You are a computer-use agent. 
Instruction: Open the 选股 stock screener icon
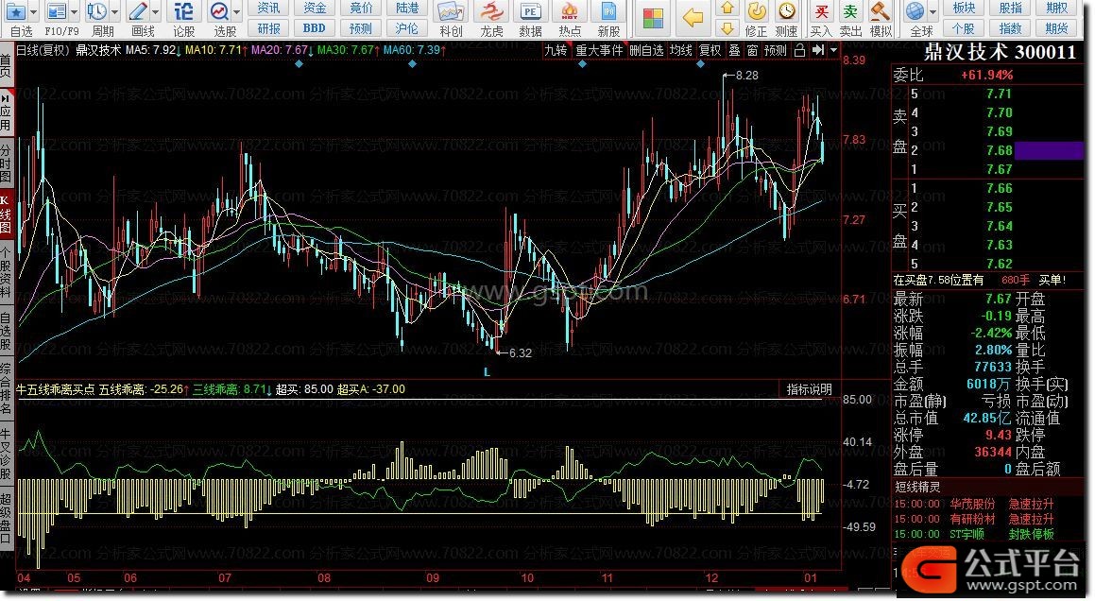220,12
